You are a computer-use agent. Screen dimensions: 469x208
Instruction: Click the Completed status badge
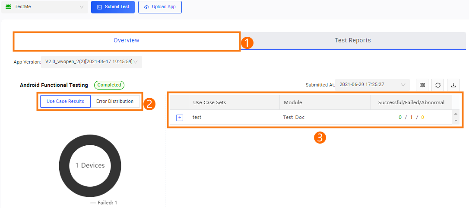(x=109, y=85)
